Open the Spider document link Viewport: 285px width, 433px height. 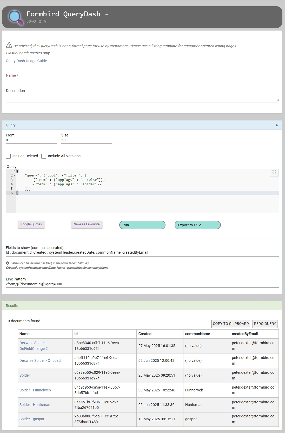[25, 375]
